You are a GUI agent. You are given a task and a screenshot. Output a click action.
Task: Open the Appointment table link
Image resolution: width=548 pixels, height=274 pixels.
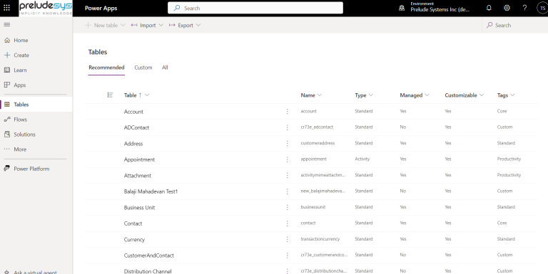coord(139,159)
